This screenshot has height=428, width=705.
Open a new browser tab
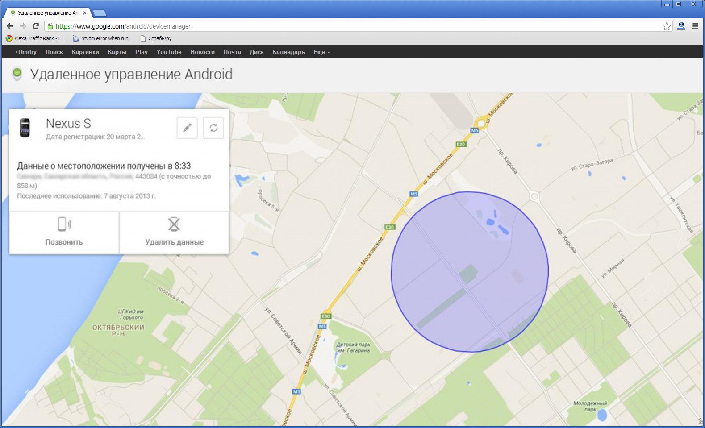click(99, 13)
